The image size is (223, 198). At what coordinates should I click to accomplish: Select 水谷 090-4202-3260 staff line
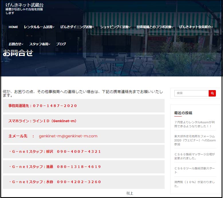point(55,182)
